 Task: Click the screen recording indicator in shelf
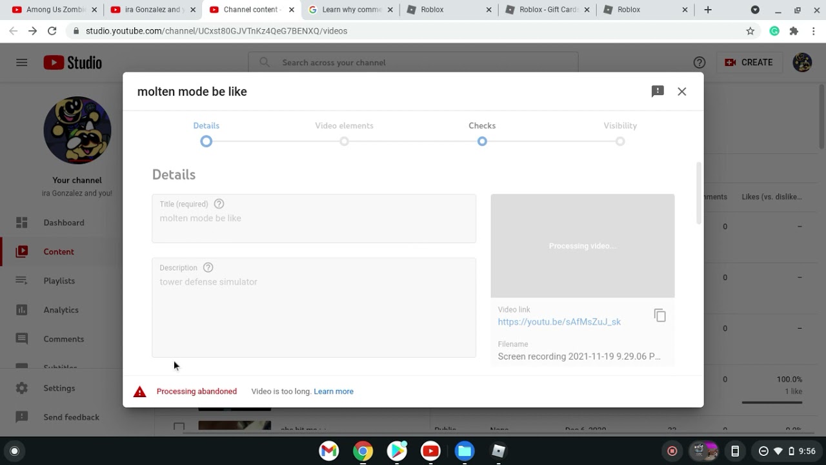(x=672, y=451)
